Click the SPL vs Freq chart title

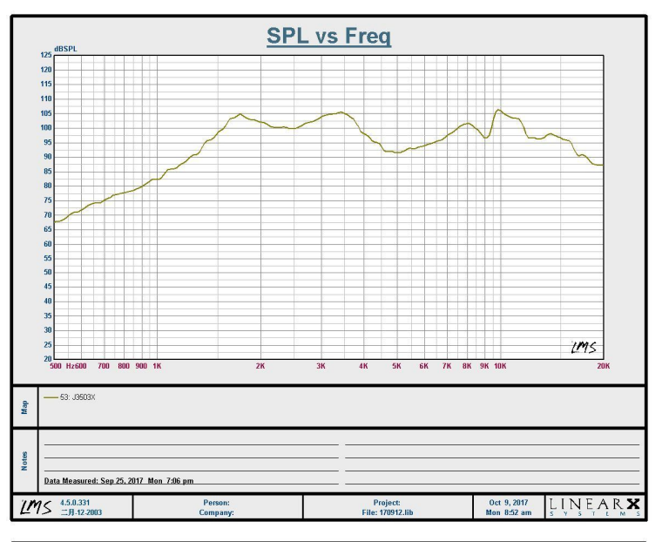click(x=328, y=37)
